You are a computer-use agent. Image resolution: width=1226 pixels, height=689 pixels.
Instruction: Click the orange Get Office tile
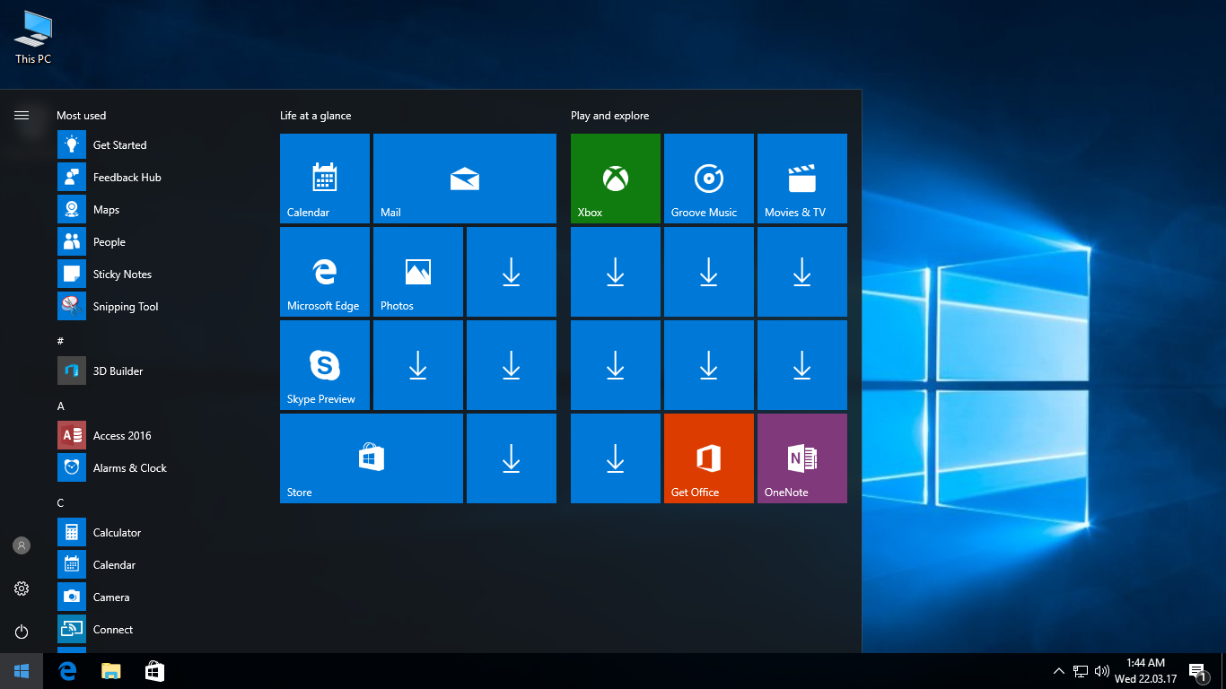tap(709, 458)
